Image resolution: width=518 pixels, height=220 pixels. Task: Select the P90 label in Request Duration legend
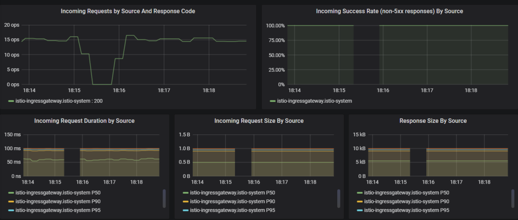coord(58,201)
